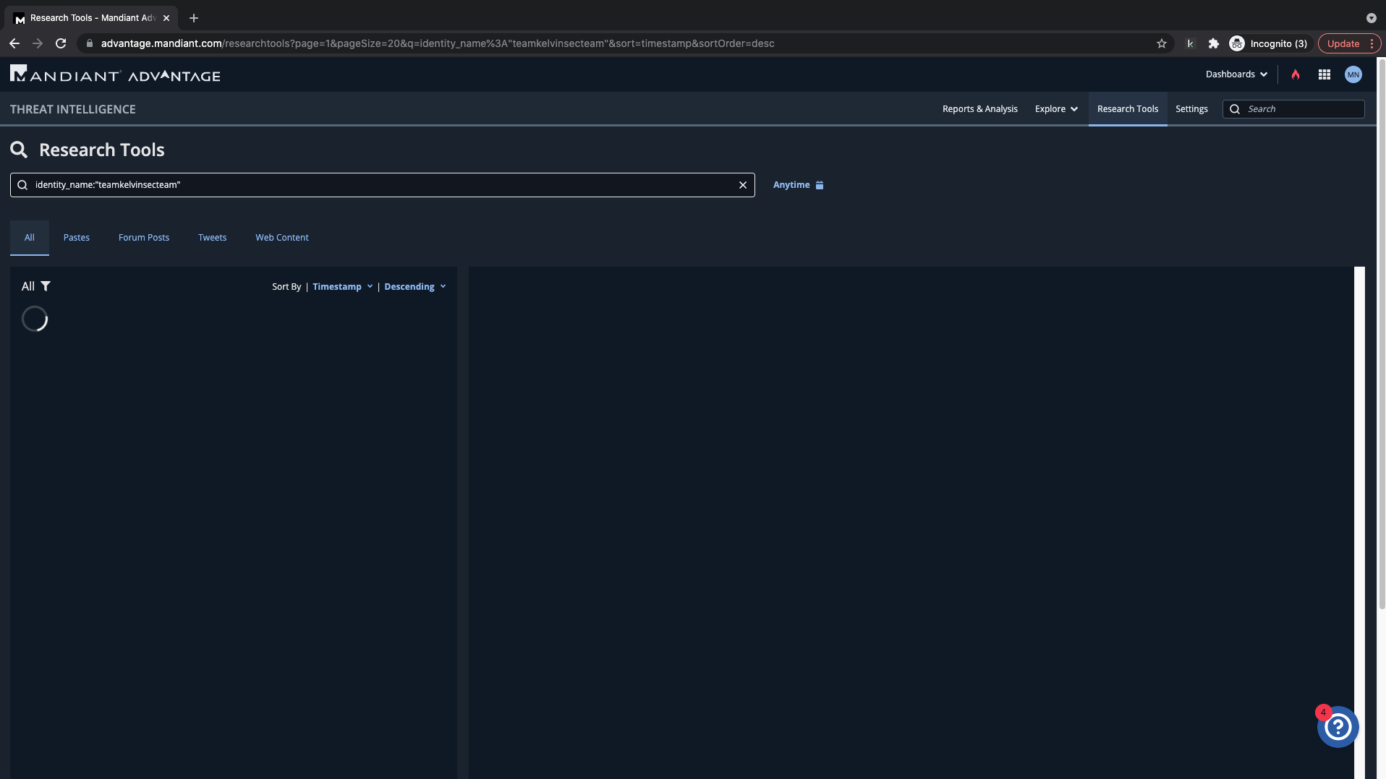The image size is (1386, 779).
Task: Open the Settings page
Action: point(1191,109)
